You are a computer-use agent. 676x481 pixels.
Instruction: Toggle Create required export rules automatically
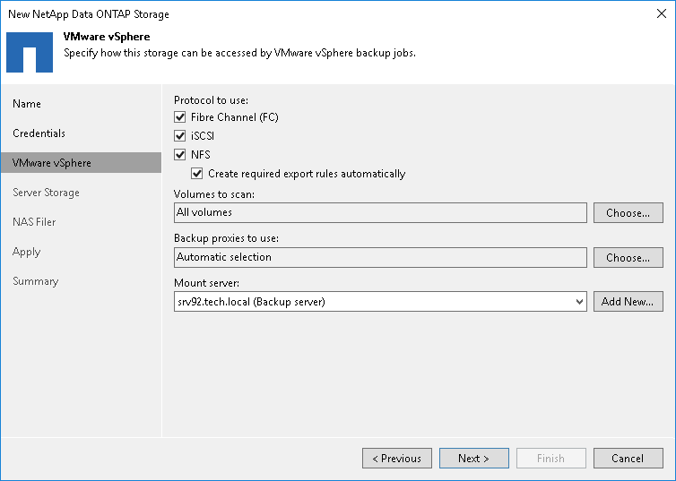click(197, 174)
